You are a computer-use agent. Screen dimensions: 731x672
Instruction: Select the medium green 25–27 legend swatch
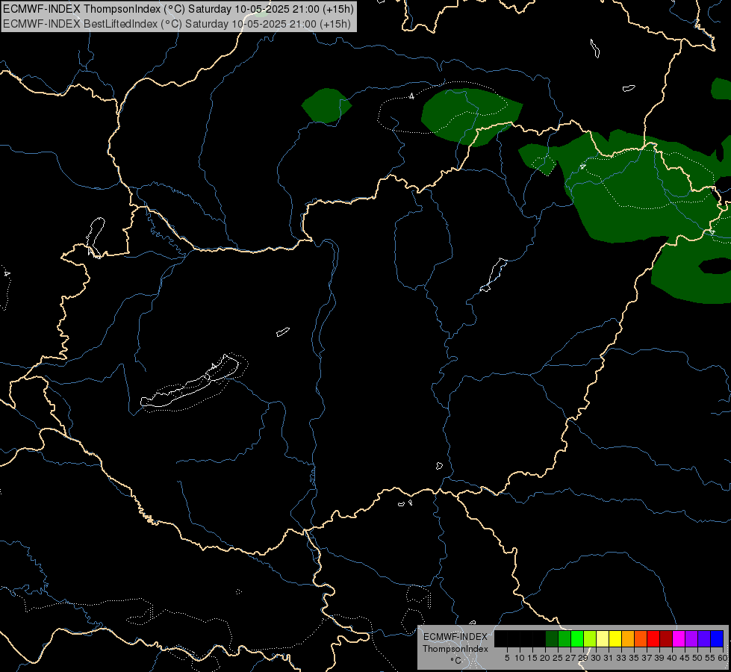pyautogui.click(x=564, y=638)
